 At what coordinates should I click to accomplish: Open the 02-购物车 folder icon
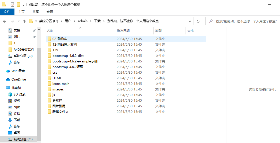tap(49, 39)
